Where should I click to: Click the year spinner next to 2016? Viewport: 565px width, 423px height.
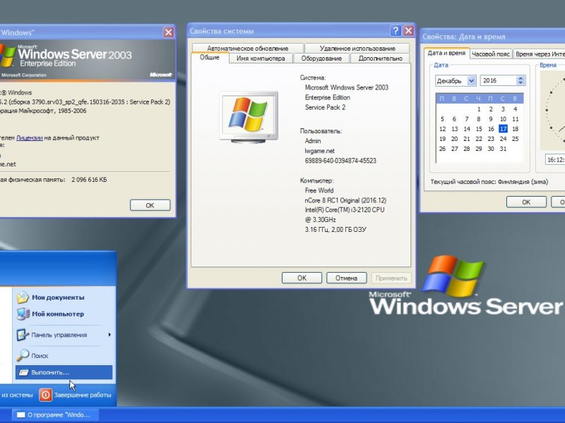(521, 80)
